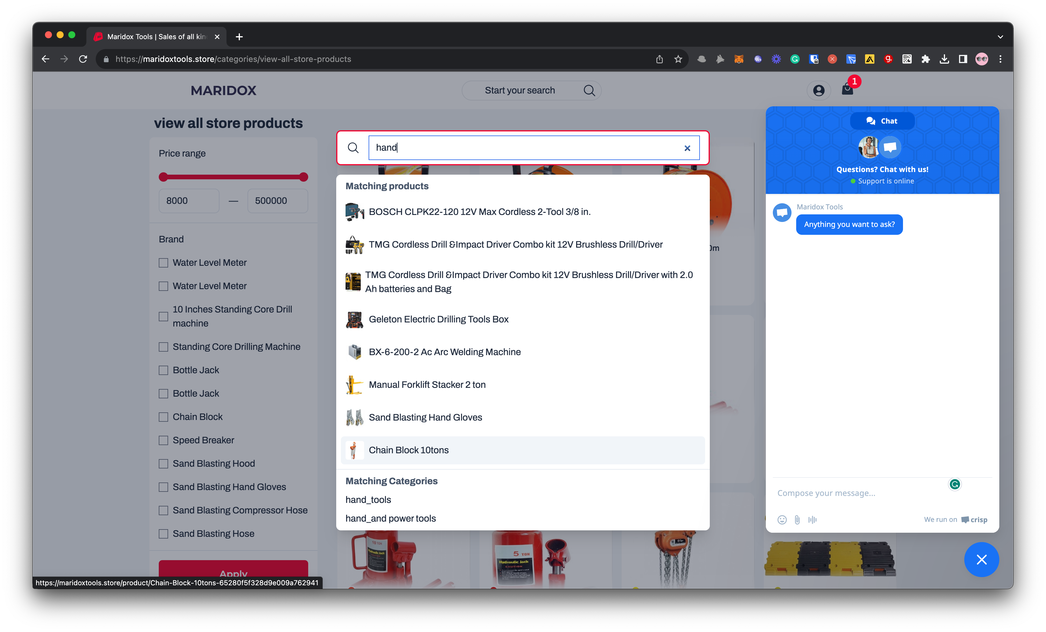Click the Start your search bar
The image size is (1046, 632).
point(531,91)
